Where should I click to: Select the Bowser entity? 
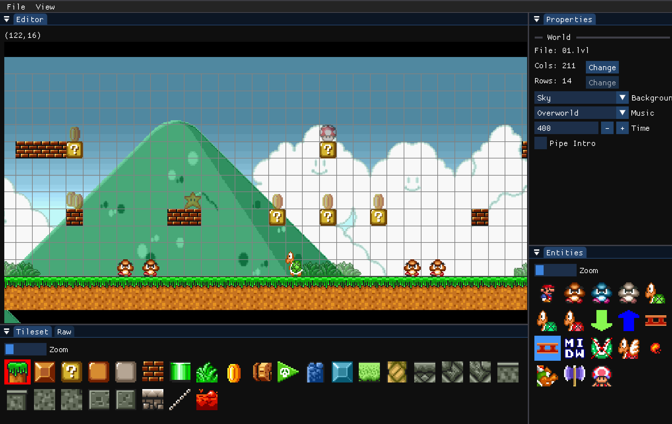point(547,376)
